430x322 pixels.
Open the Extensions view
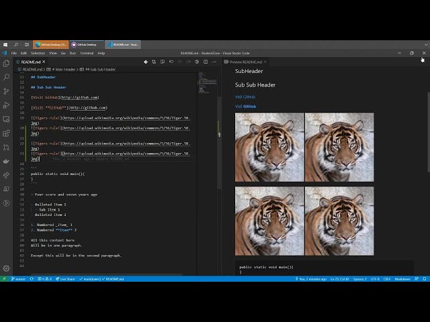pos(6,133)
